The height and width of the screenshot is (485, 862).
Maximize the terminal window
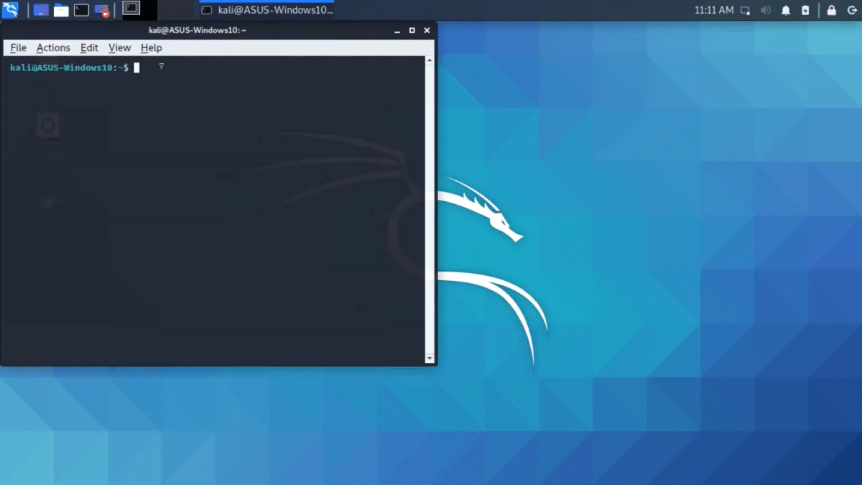(412, 30)
